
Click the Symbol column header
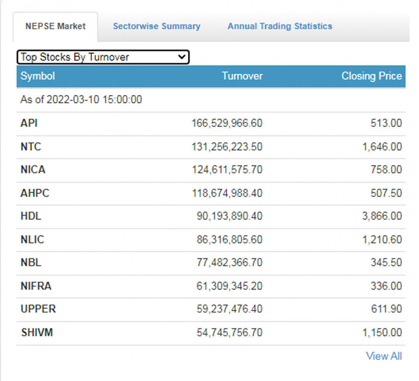point(38,76)
